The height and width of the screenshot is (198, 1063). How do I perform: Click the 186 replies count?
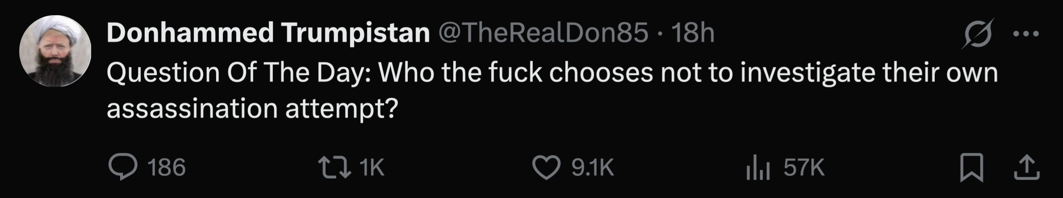pyautogui.click(x=167, y=168)
